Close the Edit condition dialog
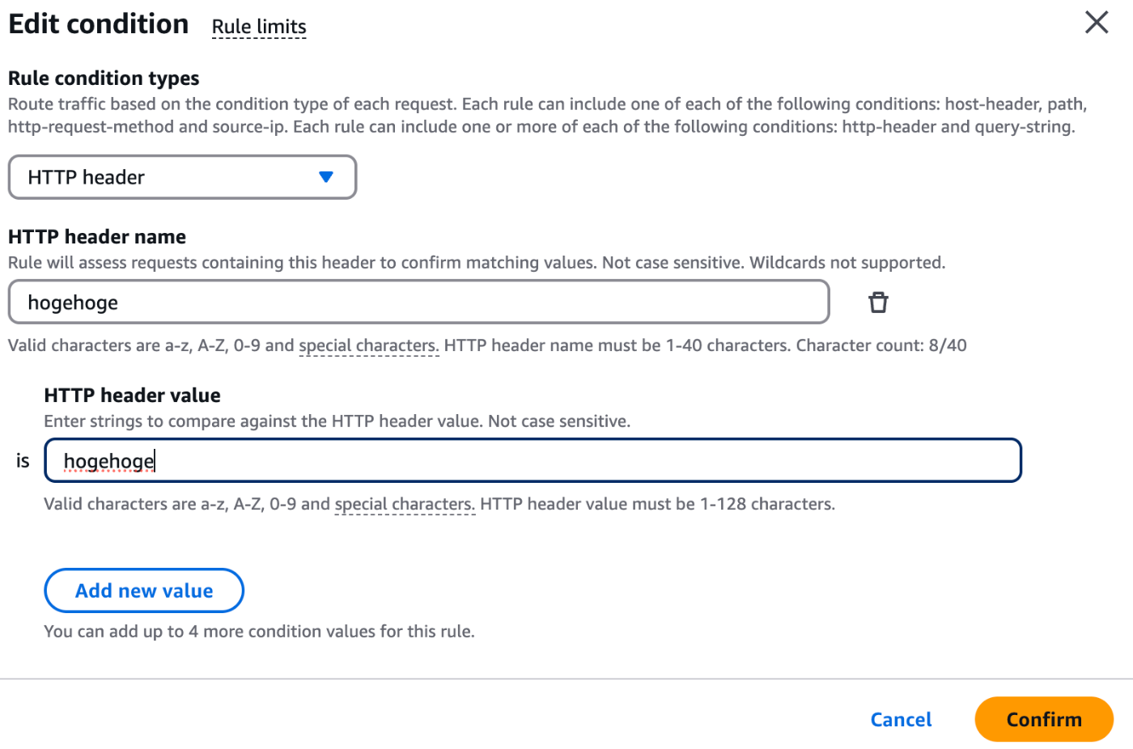1133x749 pixels. coord(1096,22)
